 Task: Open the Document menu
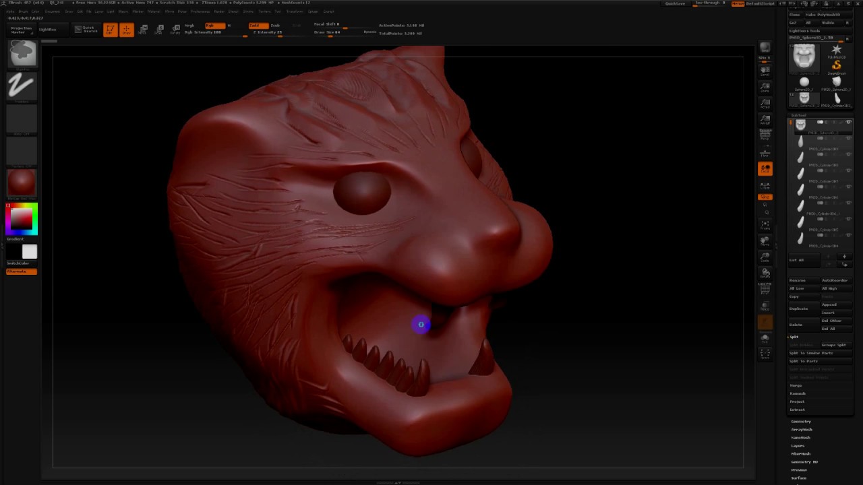pos(52,11)
